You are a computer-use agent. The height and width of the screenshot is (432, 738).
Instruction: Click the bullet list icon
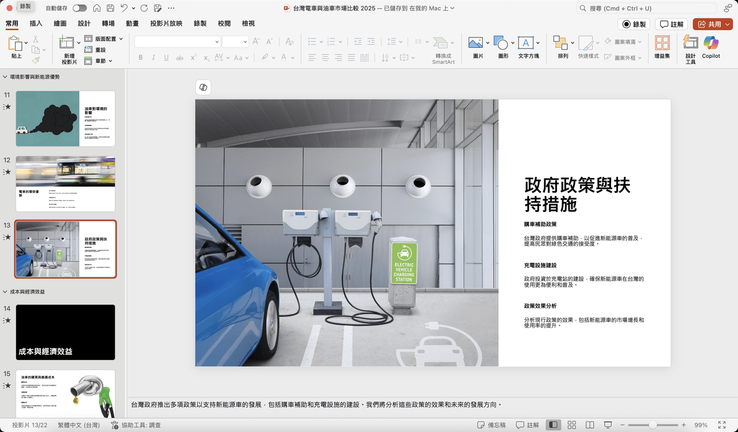tap(312, 41)
